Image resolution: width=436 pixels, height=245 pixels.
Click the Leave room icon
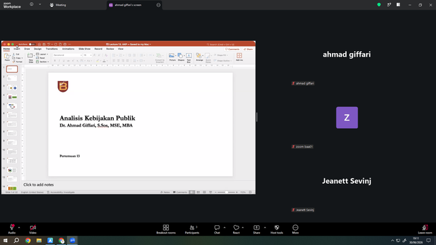(x=425, y=227)
